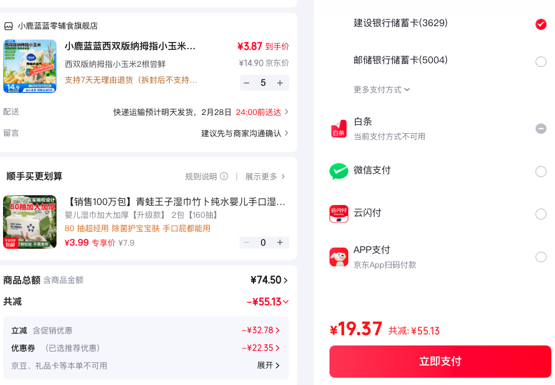
Task: Select 微信支付 radio button
Action: tap(541, 172)
